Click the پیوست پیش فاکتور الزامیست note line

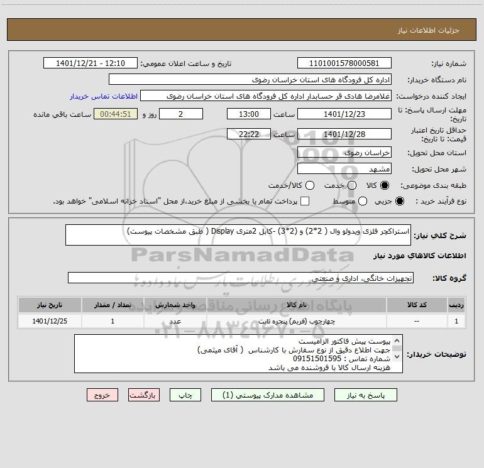[x=344, y=341]
